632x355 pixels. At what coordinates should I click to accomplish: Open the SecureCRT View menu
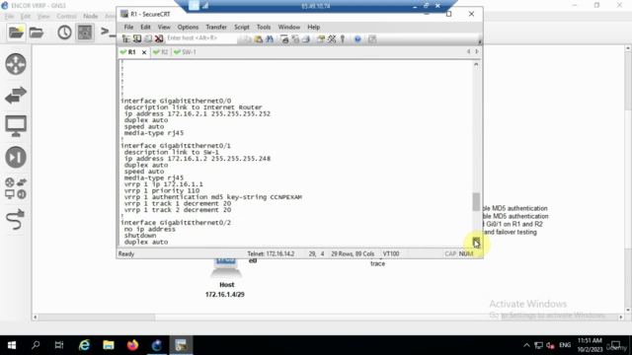[164, 27]
